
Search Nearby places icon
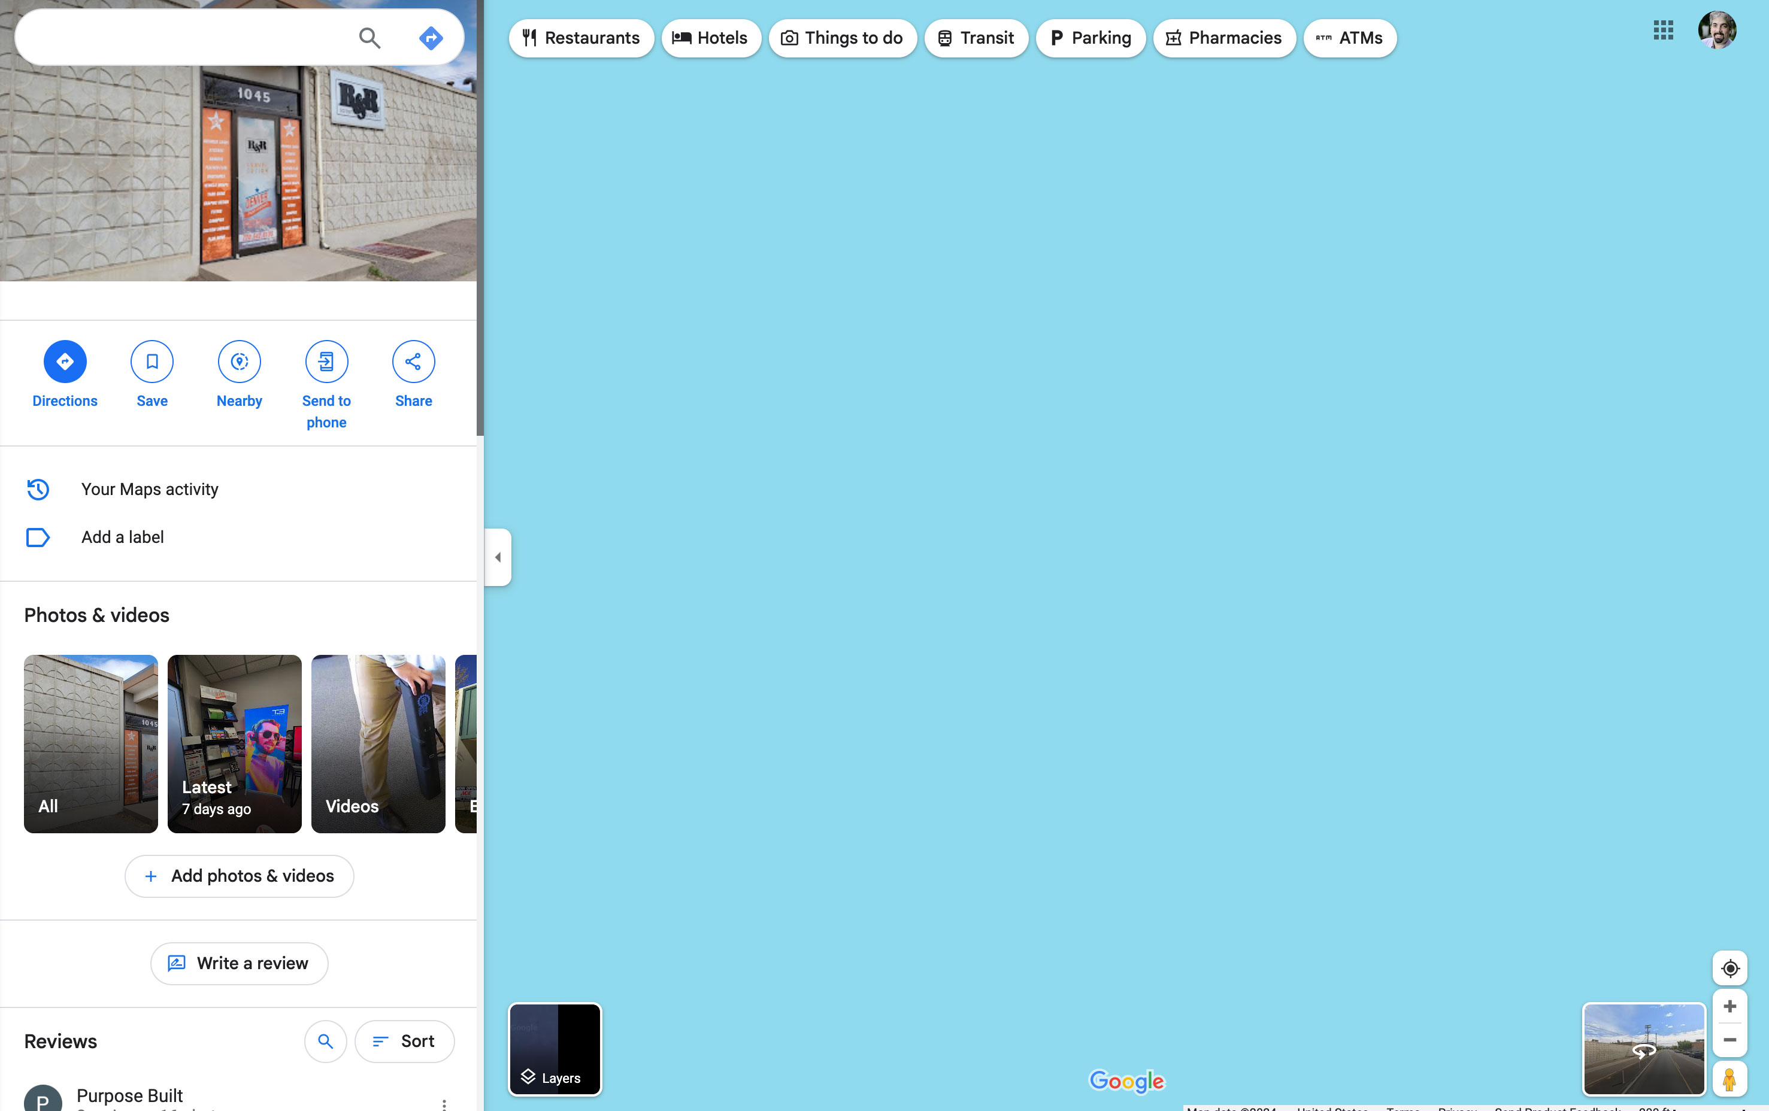(x=240, y=362)
